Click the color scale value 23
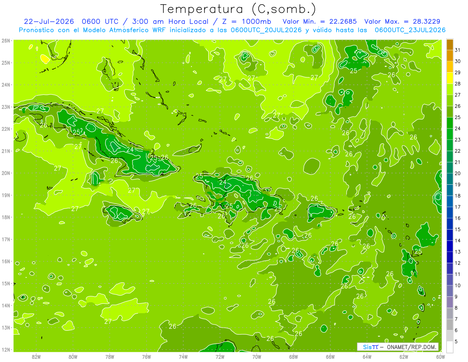 (458, 140)
